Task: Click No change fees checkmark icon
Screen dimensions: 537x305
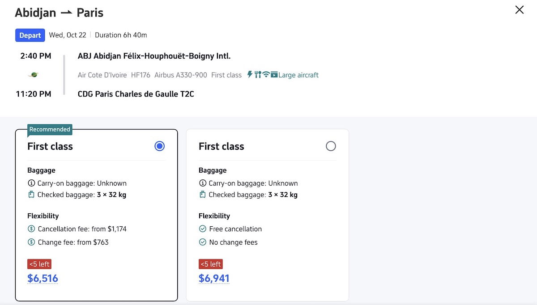Action: click(x=203, y=242)
